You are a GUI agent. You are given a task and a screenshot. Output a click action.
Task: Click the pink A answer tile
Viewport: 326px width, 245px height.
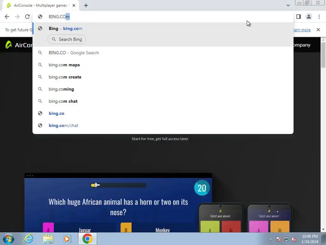(48, 227)
